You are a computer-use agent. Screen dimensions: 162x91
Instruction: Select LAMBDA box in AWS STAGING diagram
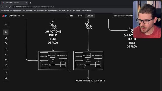click(x=98, y=64)
